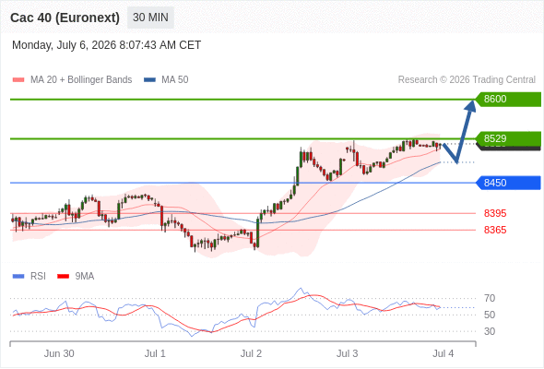Click the RSI 70 axis label
This screenshot has height=369, width=544.
tap(490, 298)
